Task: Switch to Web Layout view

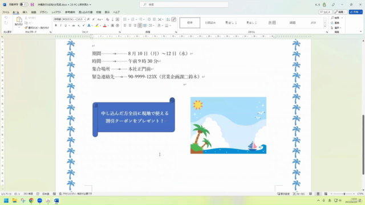Action: pos(326,194)
